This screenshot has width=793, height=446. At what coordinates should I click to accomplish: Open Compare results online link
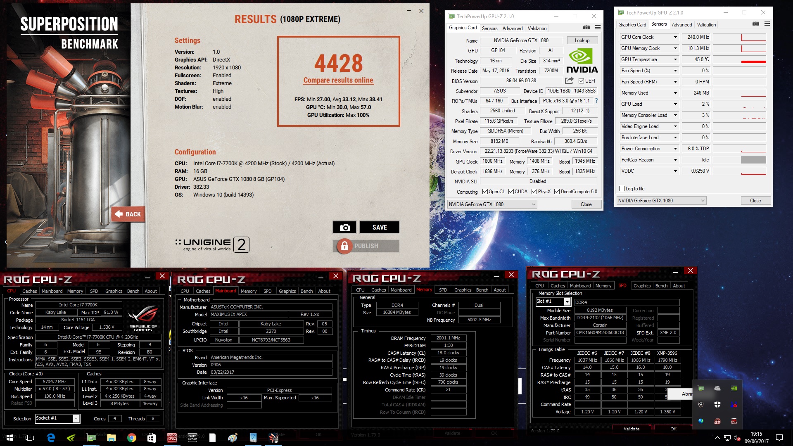[338, 80]
